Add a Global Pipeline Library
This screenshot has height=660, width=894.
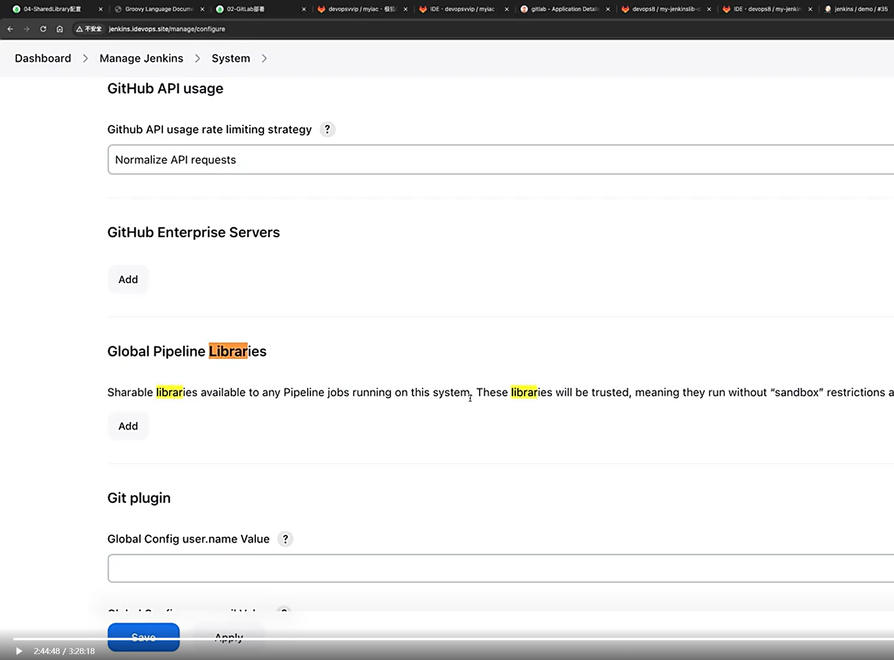point(128,426)
